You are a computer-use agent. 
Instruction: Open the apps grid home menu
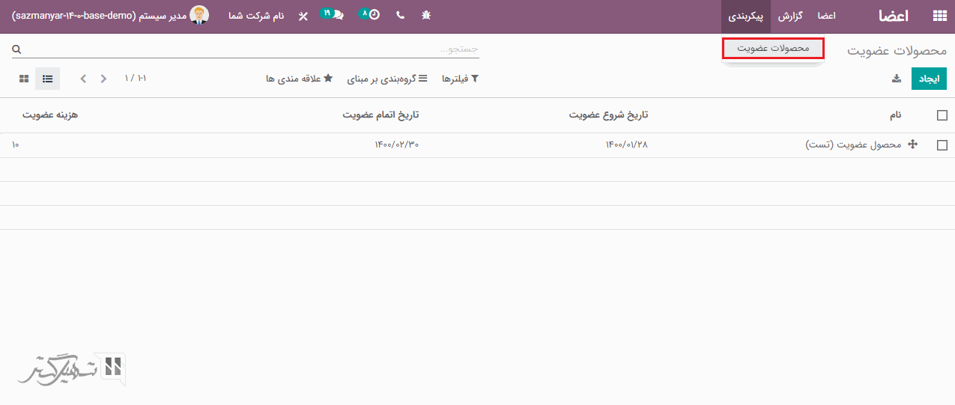pyautogui.click(x=939, y=16)
